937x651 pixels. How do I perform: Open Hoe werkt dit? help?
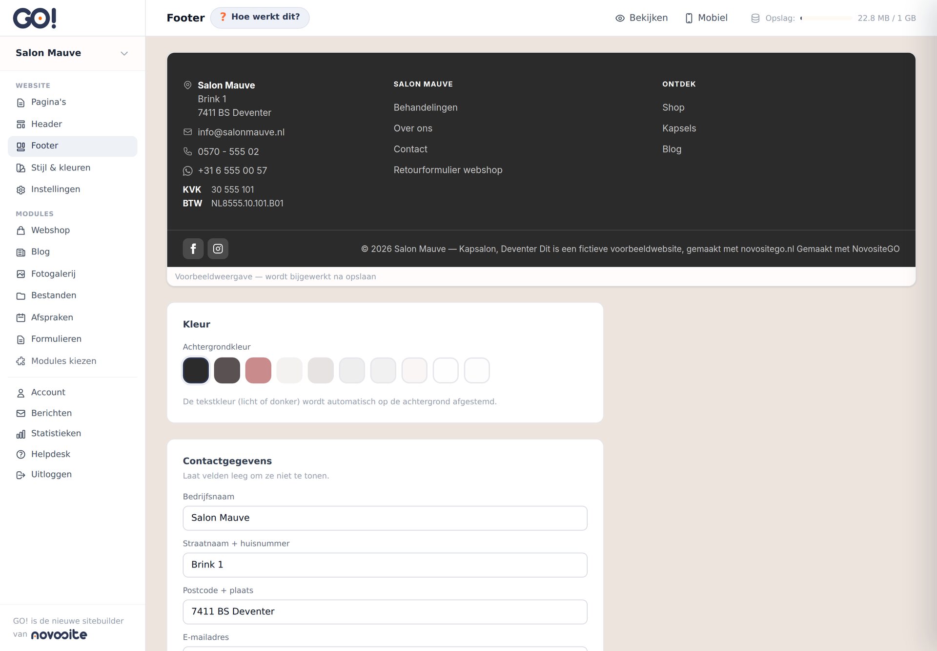260,18
